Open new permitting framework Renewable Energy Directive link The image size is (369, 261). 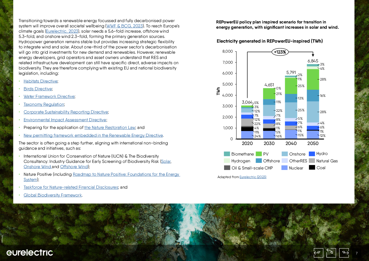click(93, 135)
